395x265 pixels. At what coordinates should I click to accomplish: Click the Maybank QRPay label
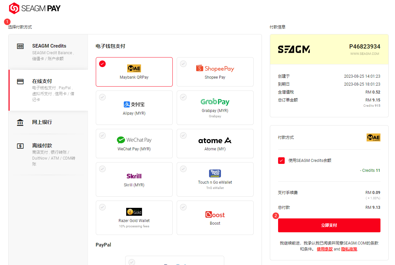coord(134,77)
